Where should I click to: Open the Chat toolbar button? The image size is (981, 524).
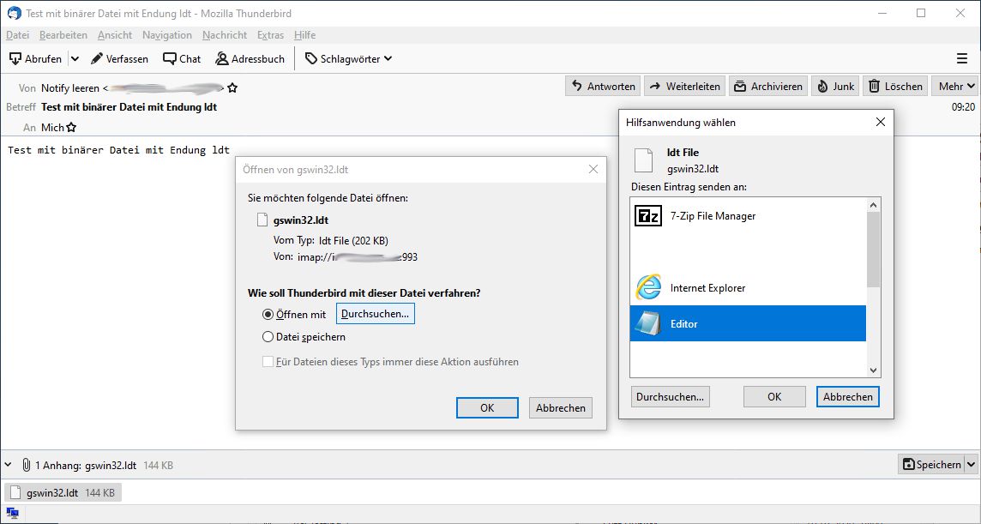(182, 59)
